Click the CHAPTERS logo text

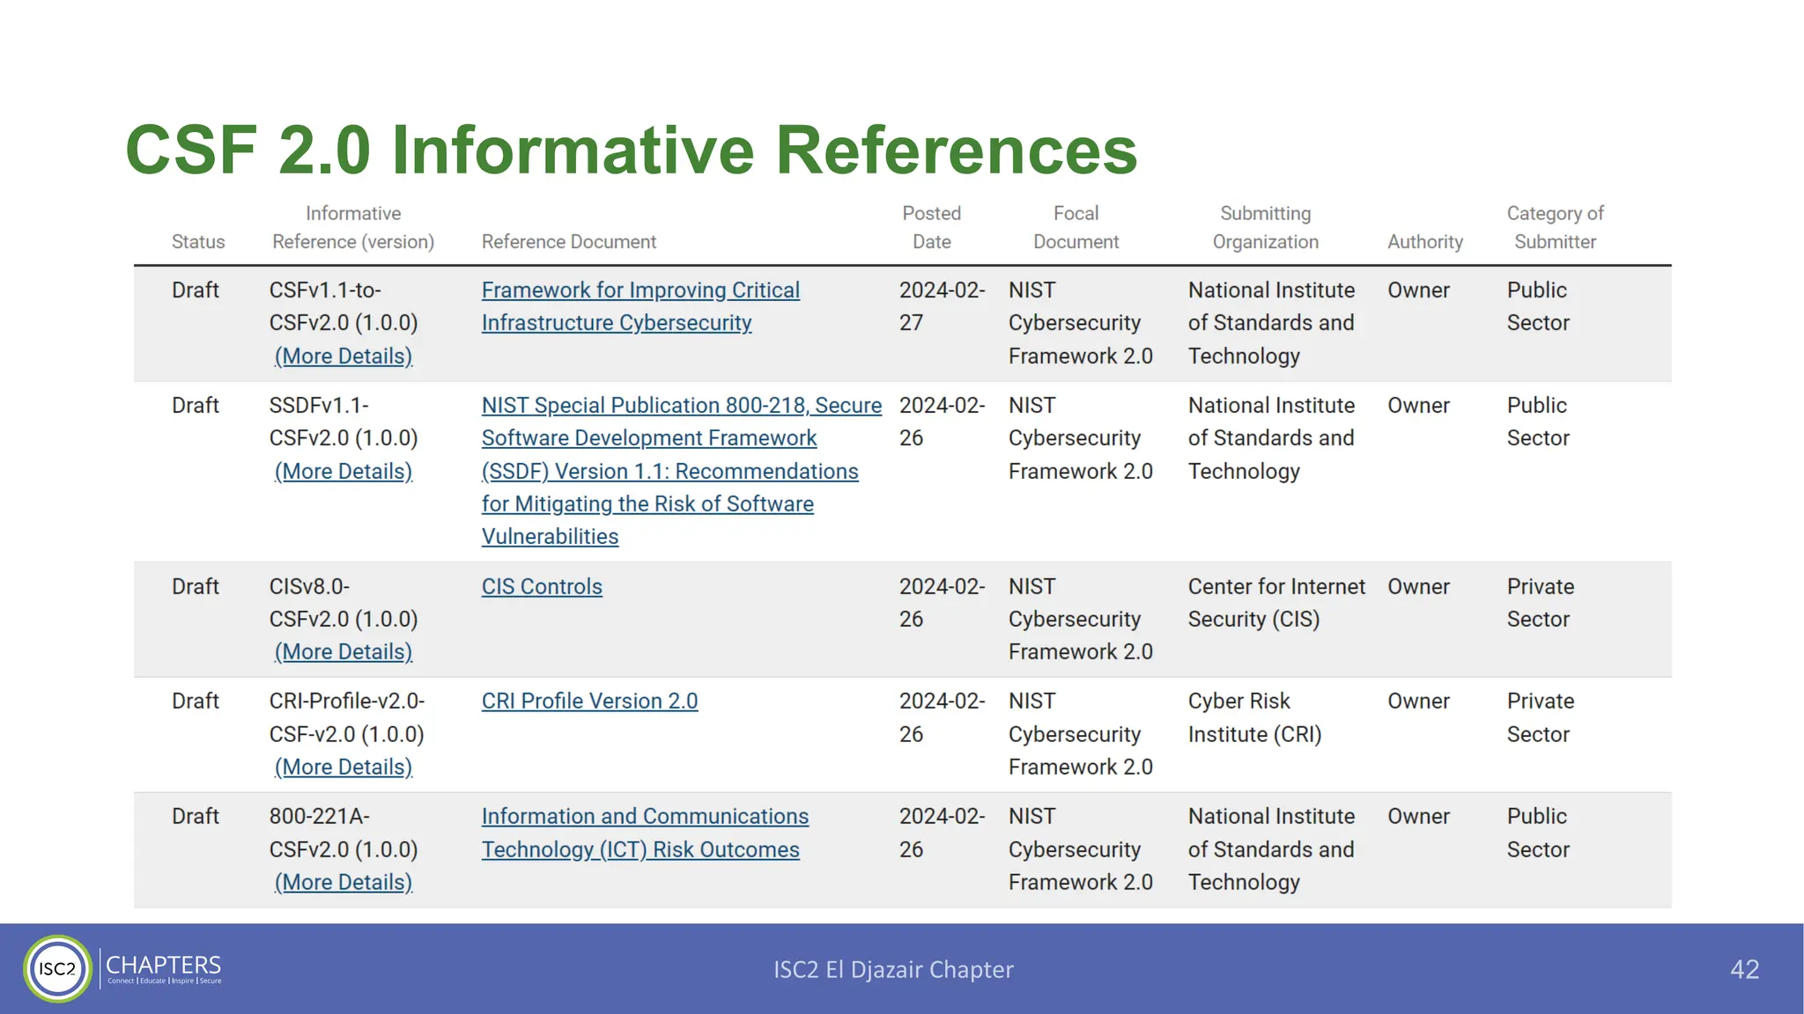point(164,966)
